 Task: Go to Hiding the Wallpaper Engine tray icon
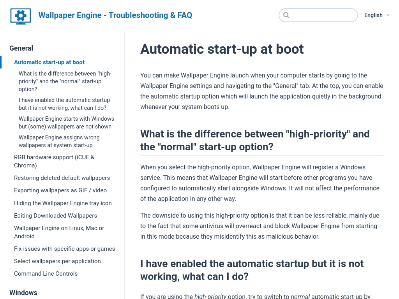click(63, 203)
